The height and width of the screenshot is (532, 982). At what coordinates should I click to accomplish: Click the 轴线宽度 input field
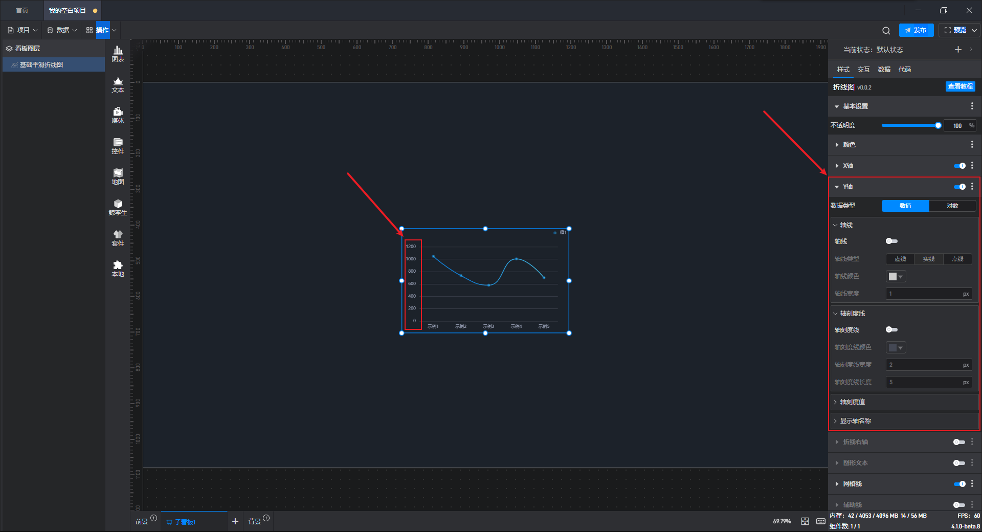click(x=929, y=294)
